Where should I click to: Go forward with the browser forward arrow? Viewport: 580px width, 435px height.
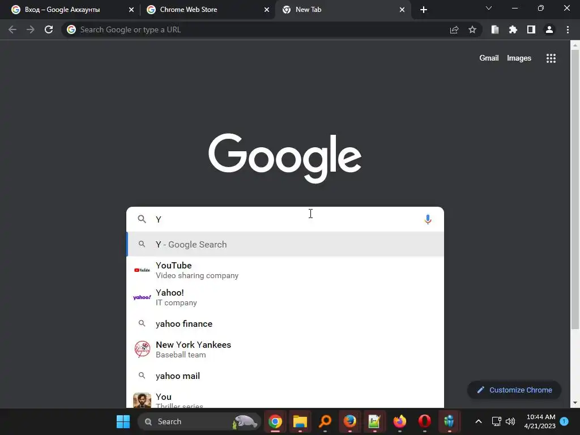(31, 29)
